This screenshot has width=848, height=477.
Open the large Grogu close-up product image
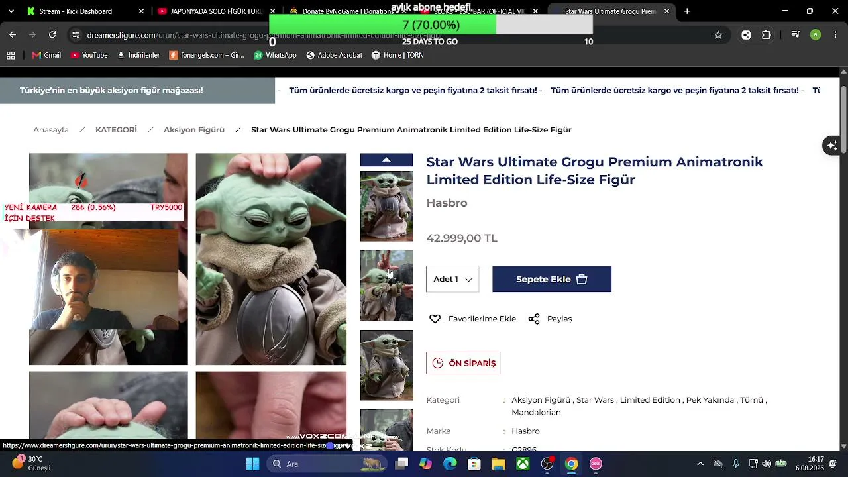(x=271, y=259)
